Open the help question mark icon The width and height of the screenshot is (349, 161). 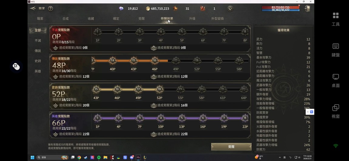click(50, 9)
